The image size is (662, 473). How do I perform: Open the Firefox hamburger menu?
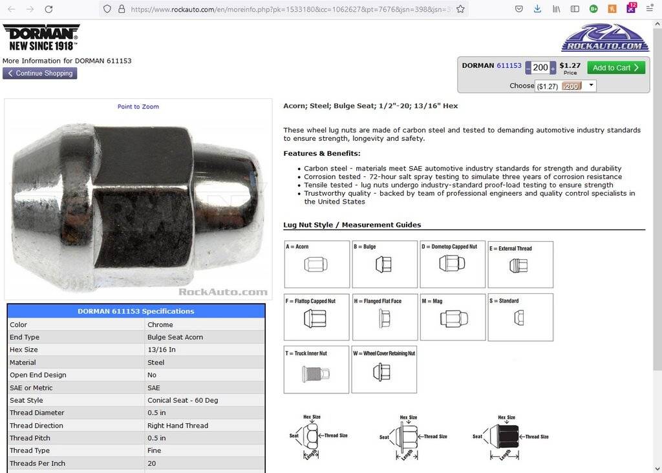[650, 9]
